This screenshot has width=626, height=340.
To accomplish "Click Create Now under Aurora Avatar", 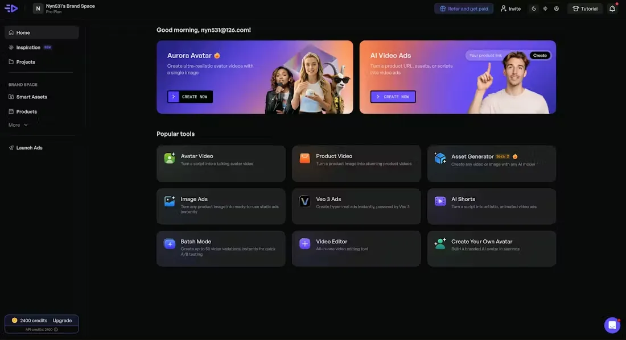I will pos(190,97).
